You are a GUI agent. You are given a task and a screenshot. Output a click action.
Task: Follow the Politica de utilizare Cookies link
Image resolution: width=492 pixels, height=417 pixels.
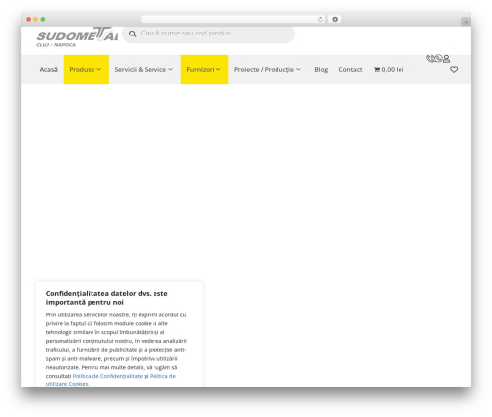(x=111, y=380)
